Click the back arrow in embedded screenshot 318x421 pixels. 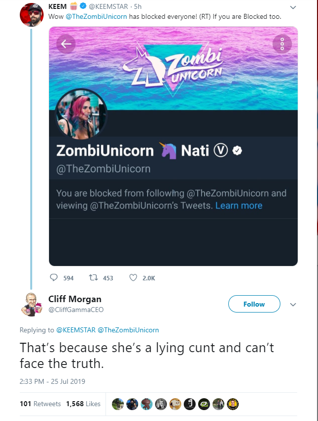tap(66, 44)
